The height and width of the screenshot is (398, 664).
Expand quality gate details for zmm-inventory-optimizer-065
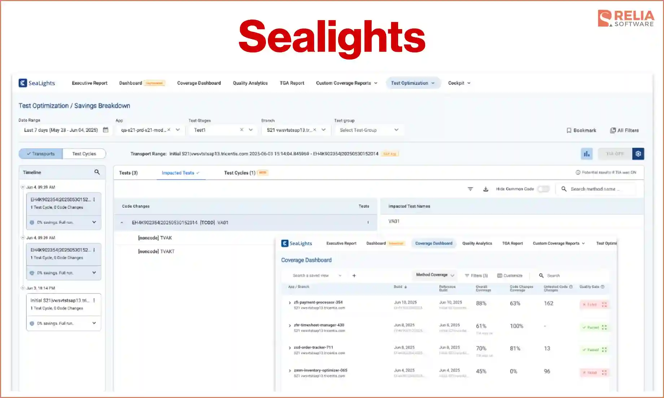click(604, 372)
